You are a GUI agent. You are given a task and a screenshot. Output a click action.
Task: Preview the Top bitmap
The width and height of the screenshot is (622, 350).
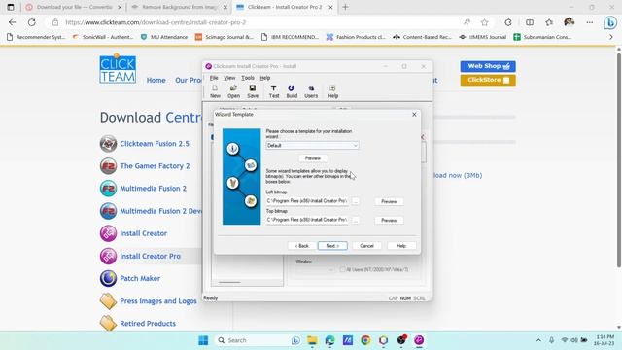pyautogui.click(x=389, y=221)
